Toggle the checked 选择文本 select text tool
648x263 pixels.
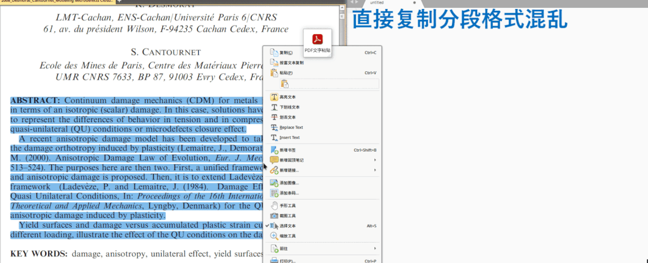(322, 226)
